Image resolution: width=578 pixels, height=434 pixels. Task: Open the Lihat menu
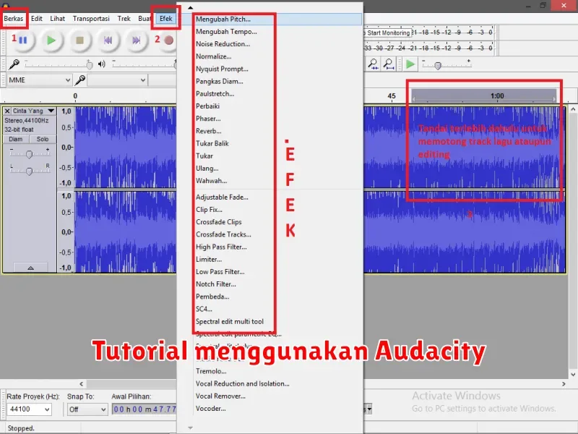[58, 19]
